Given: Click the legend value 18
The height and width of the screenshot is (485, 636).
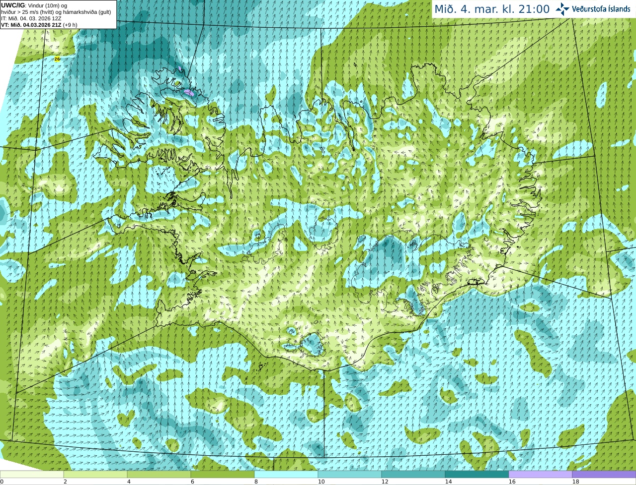Looking at the screenshot, I should 576,482.
